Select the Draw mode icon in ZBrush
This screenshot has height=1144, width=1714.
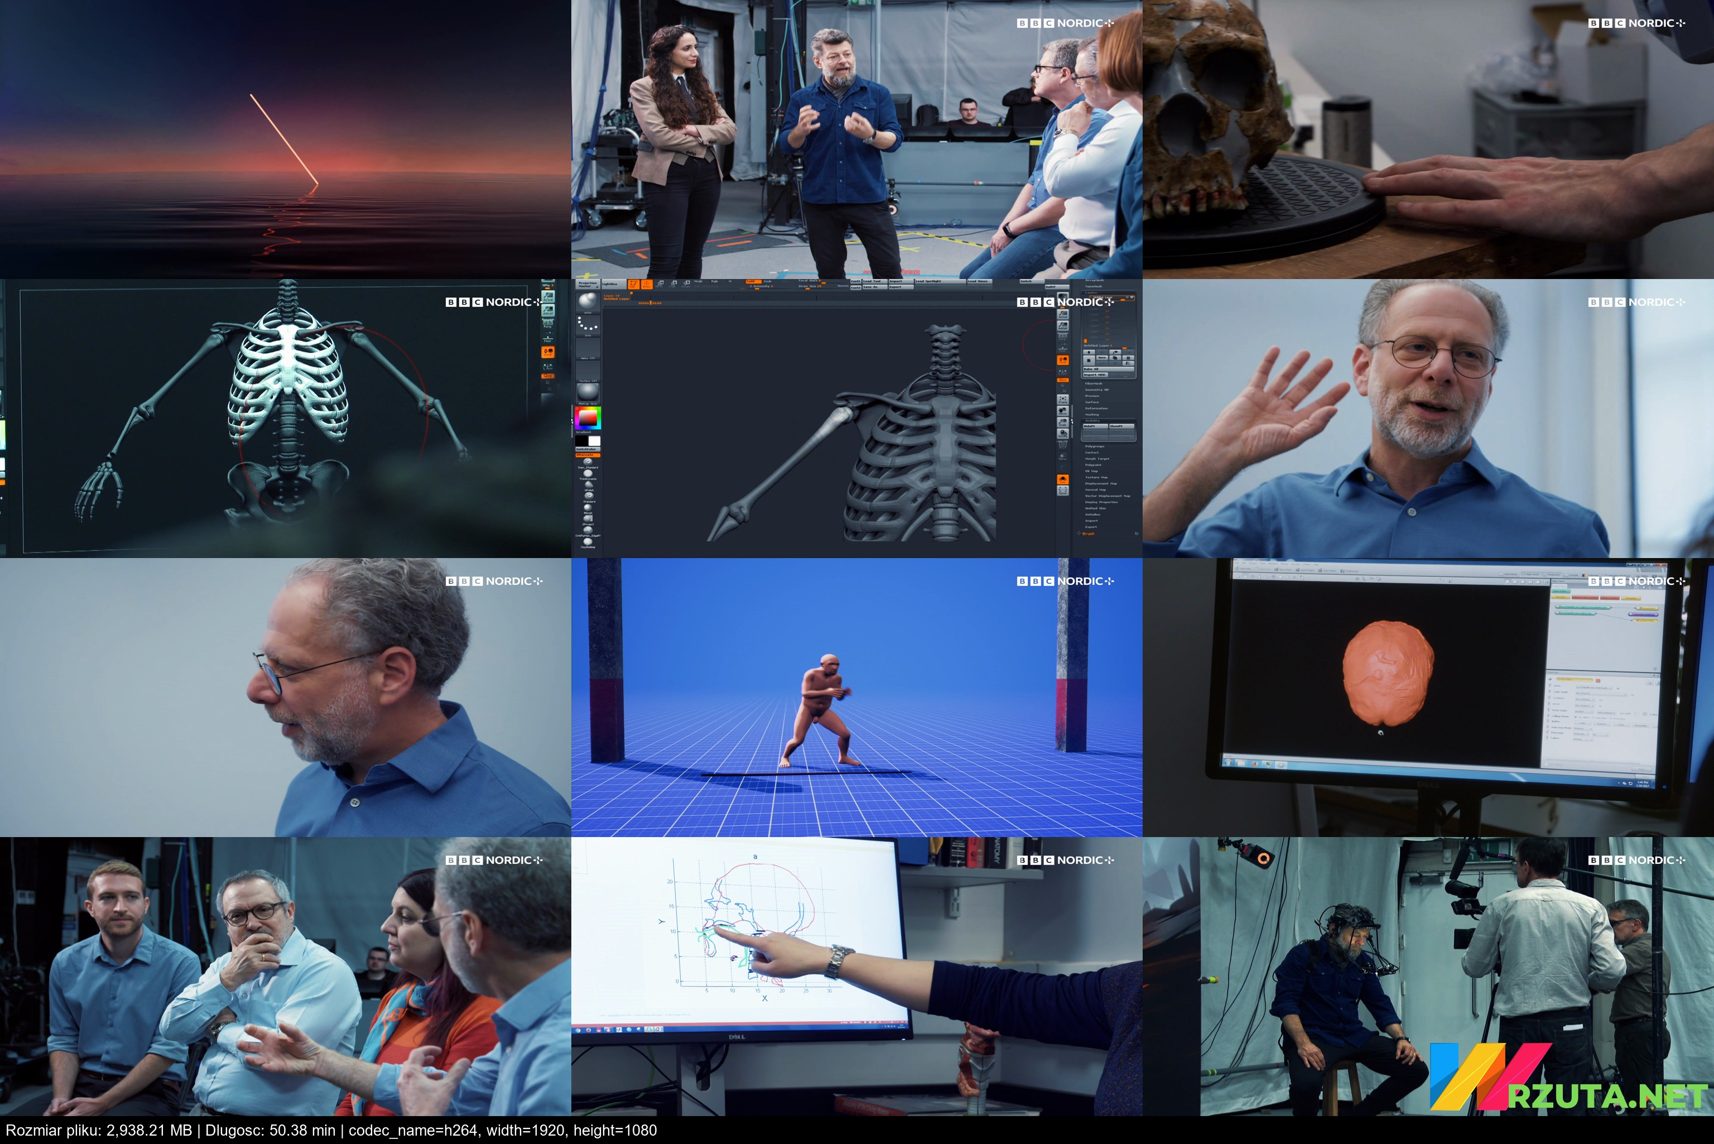click(x=647, y=285)
